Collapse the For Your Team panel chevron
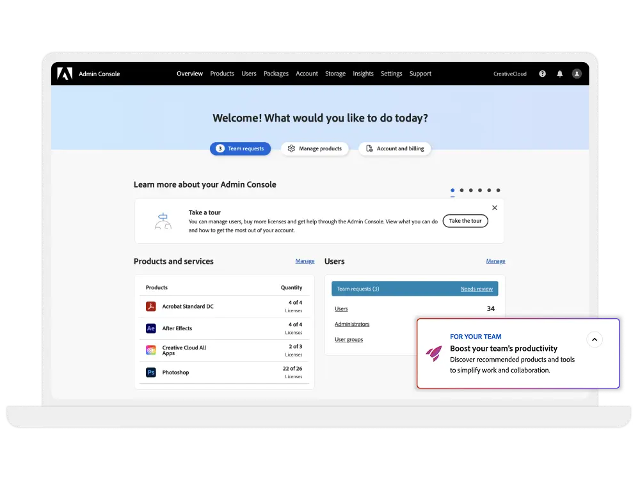640x480 pixels. 595,340
